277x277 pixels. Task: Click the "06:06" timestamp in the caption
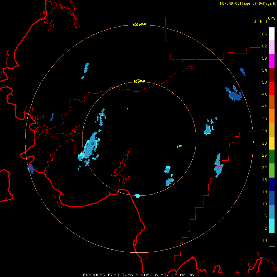[187, 275]
